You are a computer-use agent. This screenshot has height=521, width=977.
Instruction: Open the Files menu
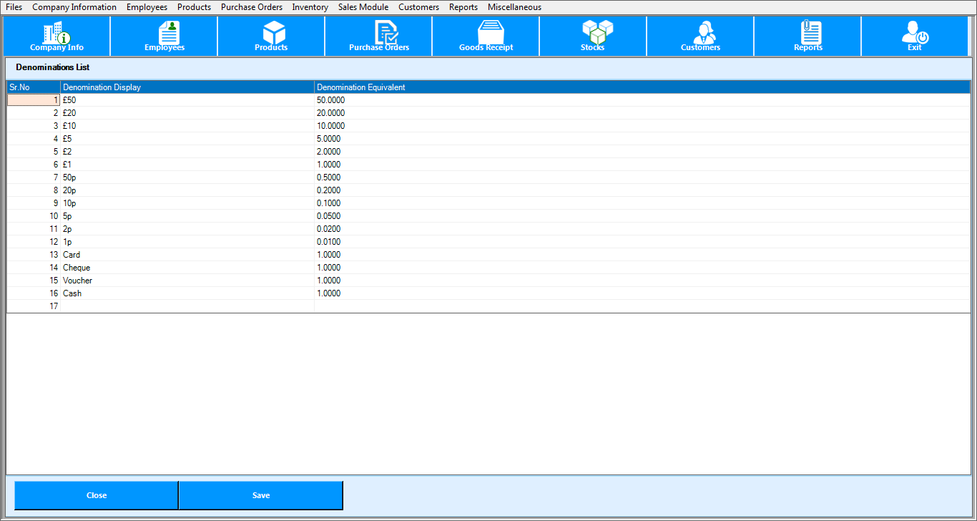tap(14, 7)
